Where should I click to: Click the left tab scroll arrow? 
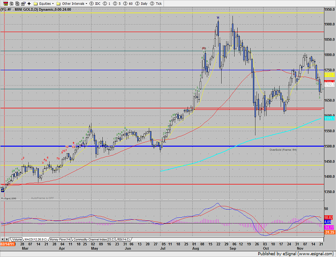[3, 240]
